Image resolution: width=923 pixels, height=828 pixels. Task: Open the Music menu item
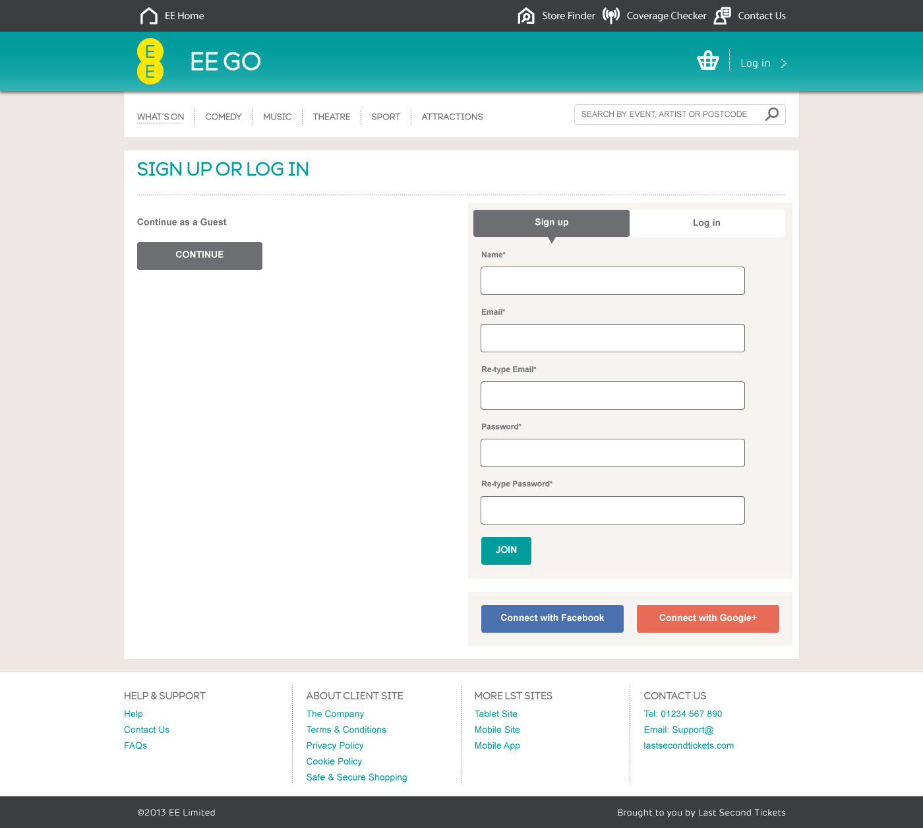click(x=277, y=117)
